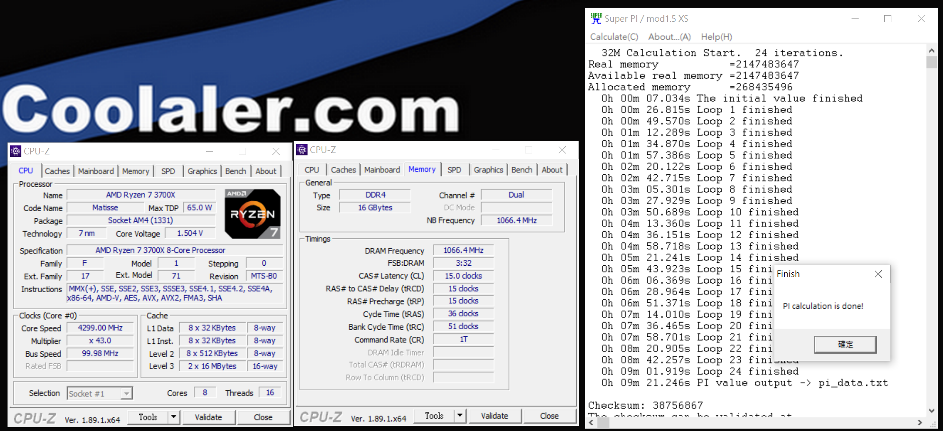Select the CPU tab in left CPU-Z window
The height and width of the screenshot is (431, 943).
[26, 171]
